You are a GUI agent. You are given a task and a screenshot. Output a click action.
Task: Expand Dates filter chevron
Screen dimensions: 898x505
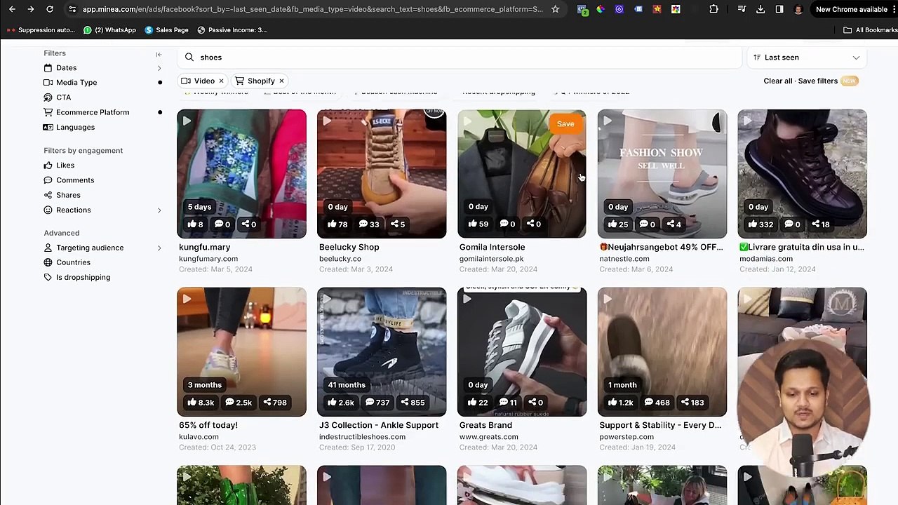[159, 68]
